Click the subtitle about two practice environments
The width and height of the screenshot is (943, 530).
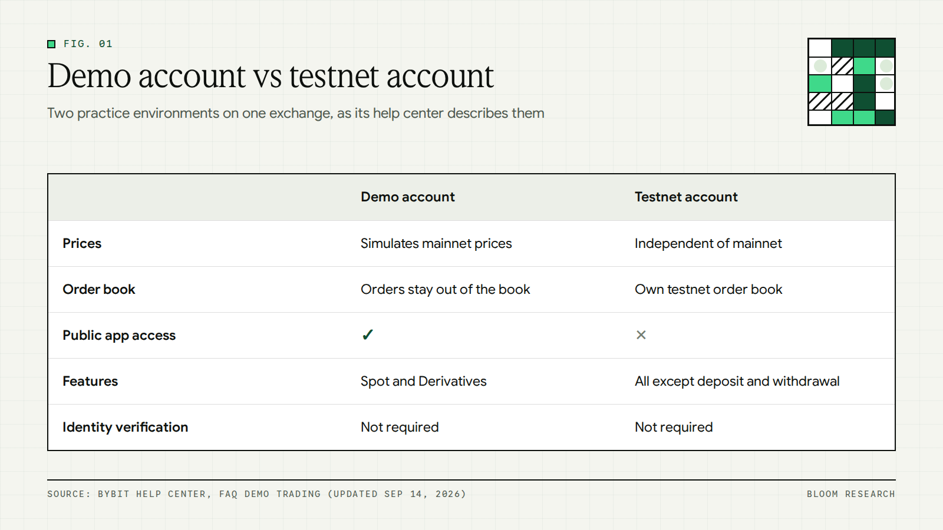pyautogui.click(x=296, y=113)
